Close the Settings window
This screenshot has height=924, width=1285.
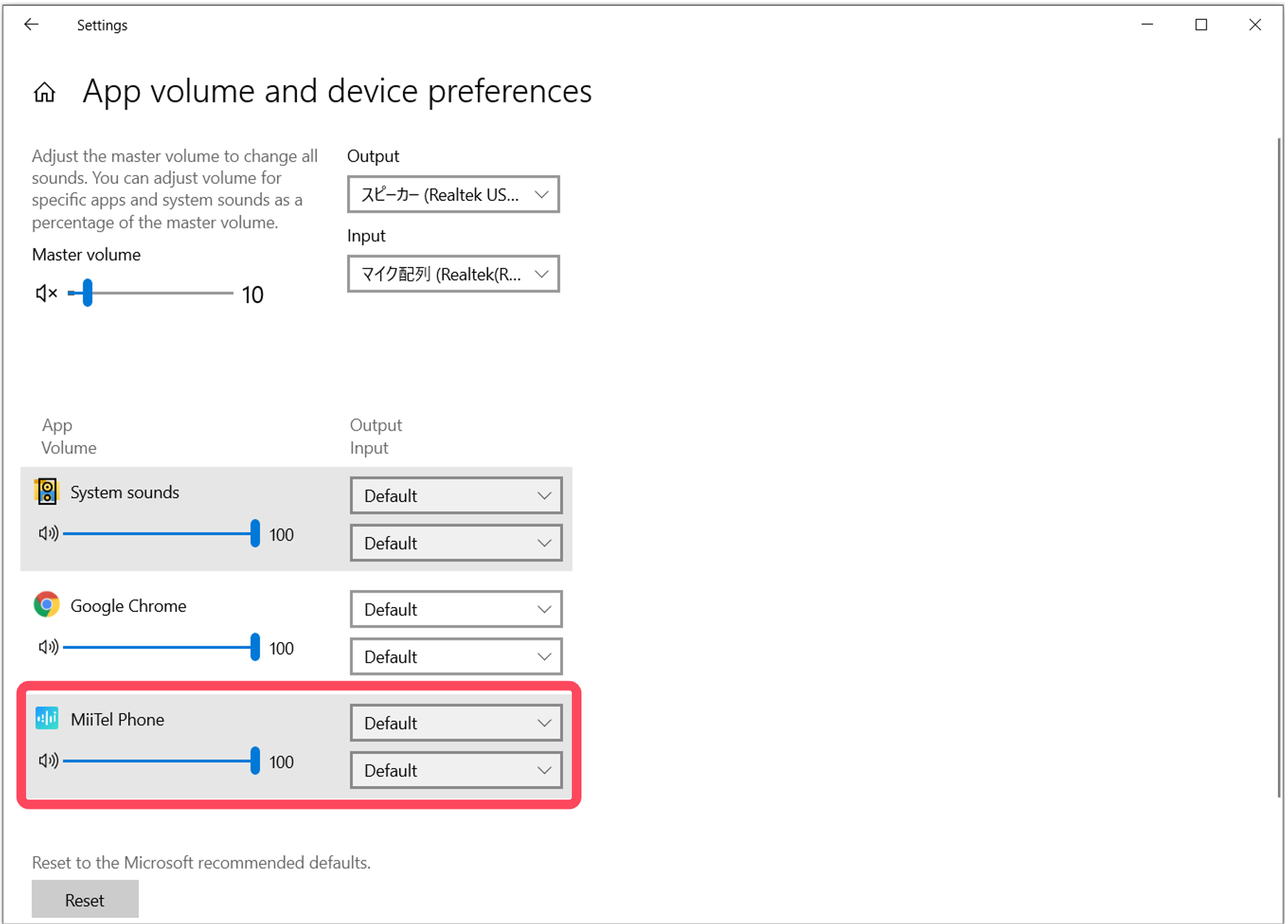pyautogui.click(x=1255, y=25)
